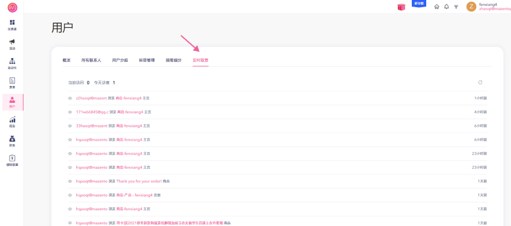Click the eye icon on the 2021 product row

point(70,223)
